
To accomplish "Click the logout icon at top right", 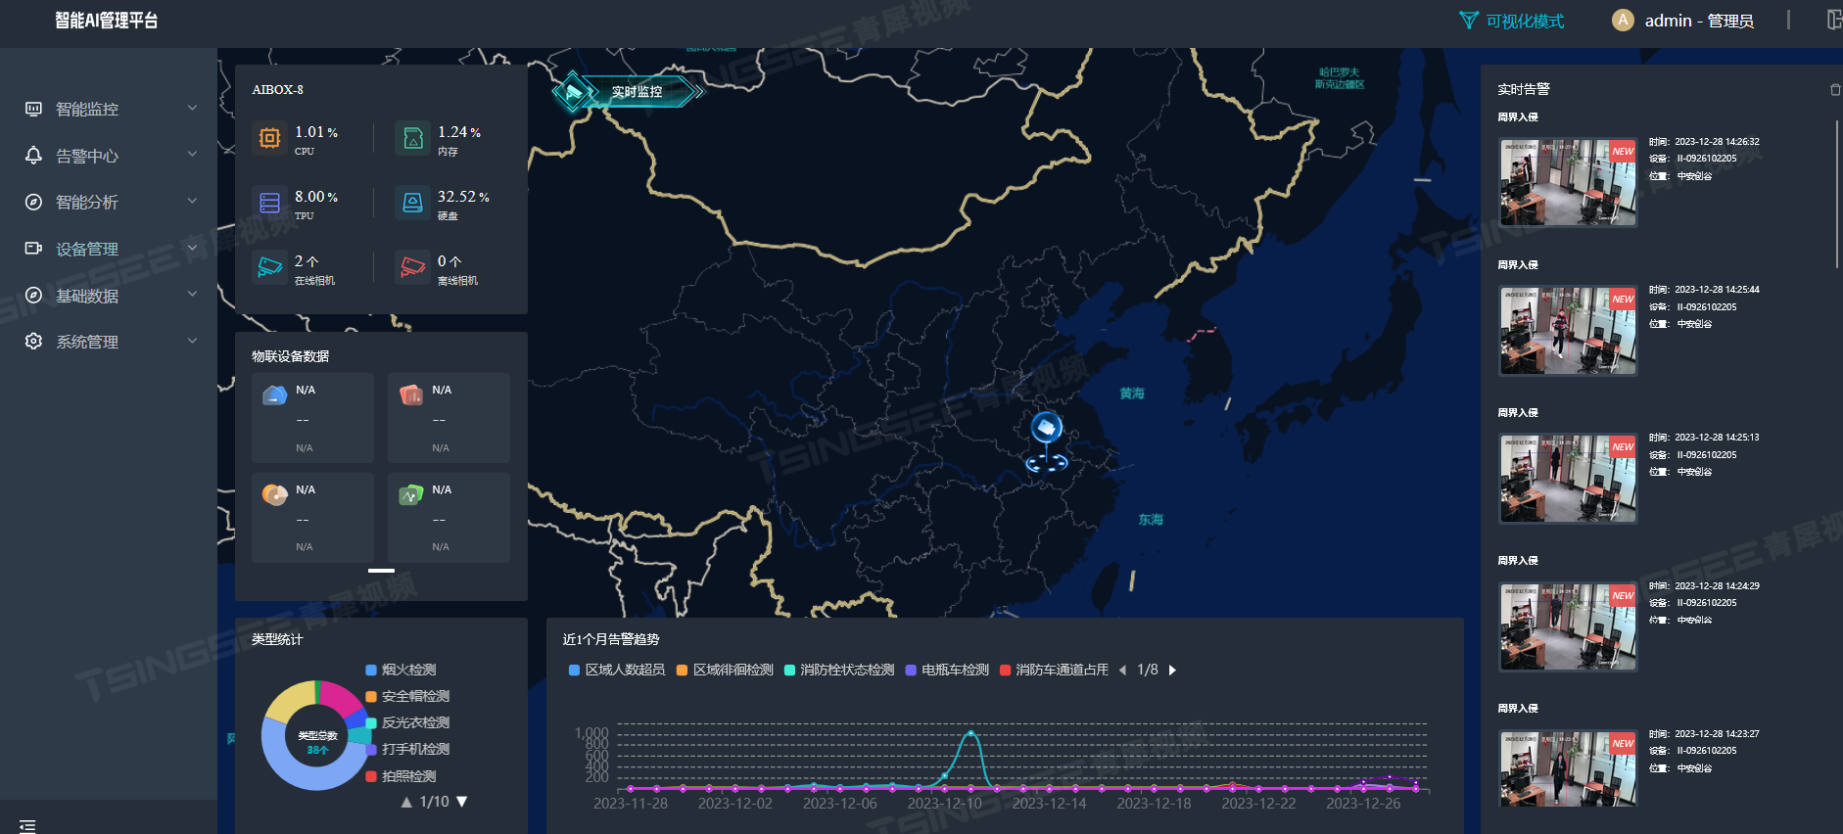I will click(1834, 20).
